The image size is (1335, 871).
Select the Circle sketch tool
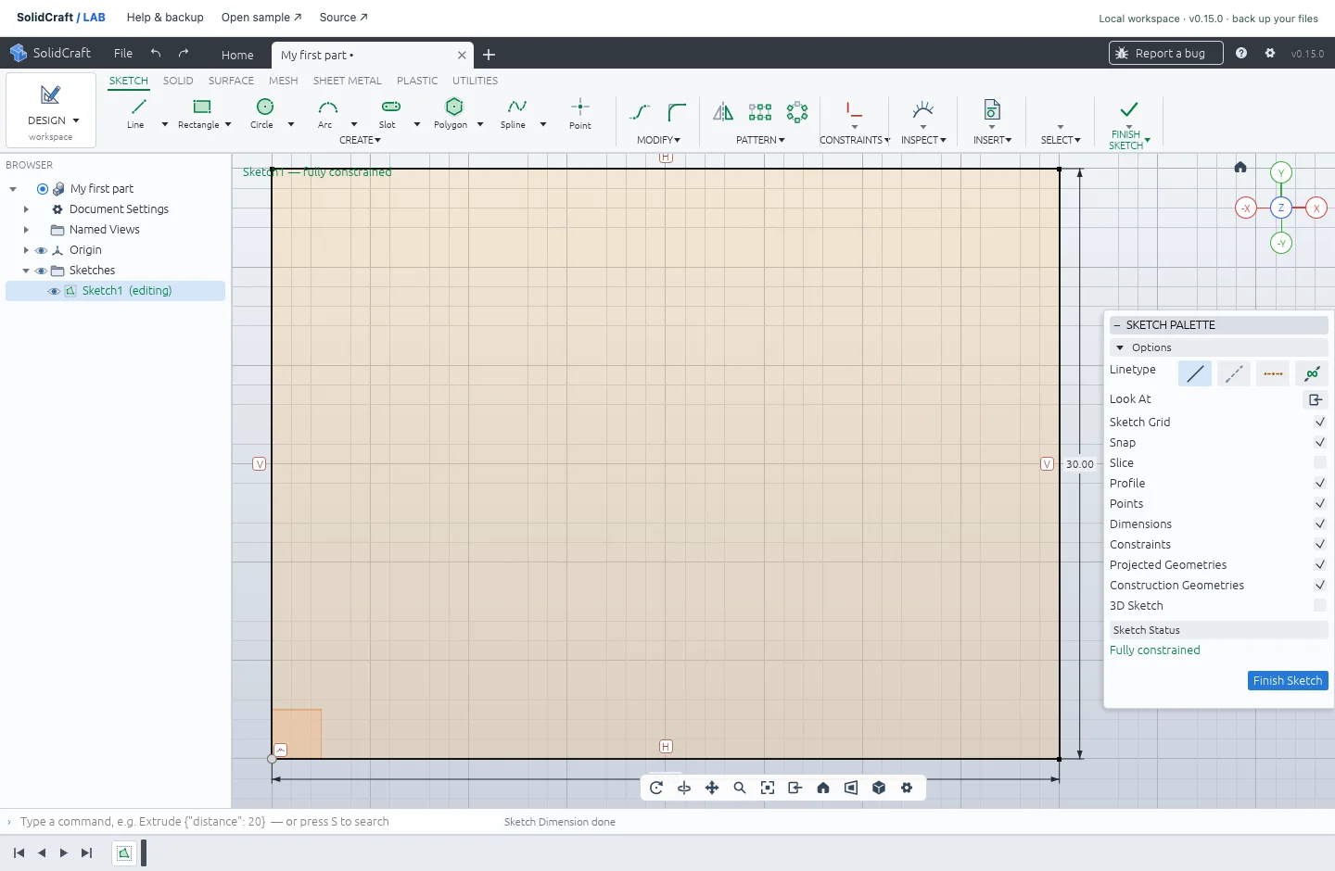click(x=263, y=113)
